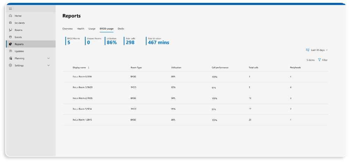This screenshot has height=162, width=349.
Task: Open the Last 30 days date range dropdown
Action: pos(317,50)
